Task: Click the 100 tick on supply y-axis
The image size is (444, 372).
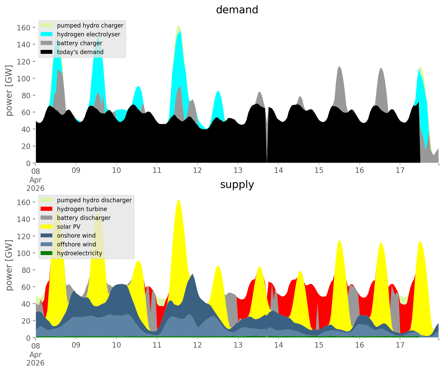Action: (24, 253)
